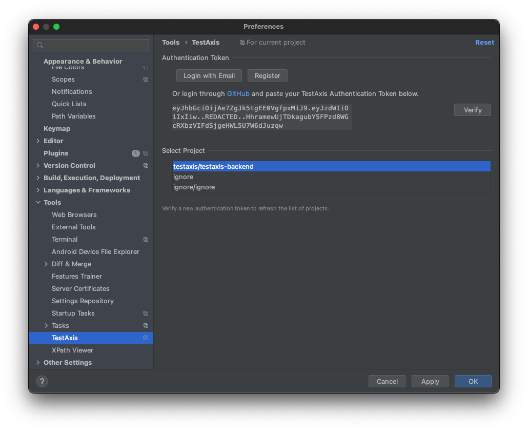
Task: Open Settings Repository page
Action: [x=83, y=301]
